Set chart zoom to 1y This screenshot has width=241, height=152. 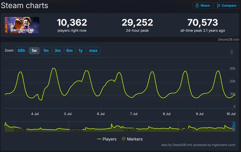(x=81, y=51)
